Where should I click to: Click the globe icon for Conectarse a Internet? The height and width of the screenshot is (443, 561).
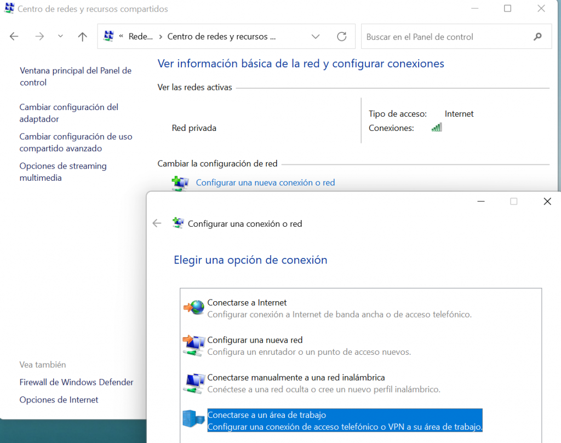193,308
